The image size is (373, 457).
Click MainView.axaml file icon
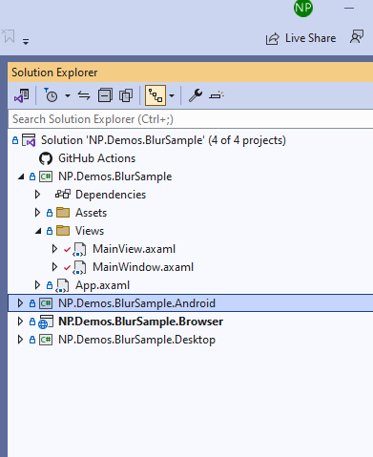pos(79,249)
